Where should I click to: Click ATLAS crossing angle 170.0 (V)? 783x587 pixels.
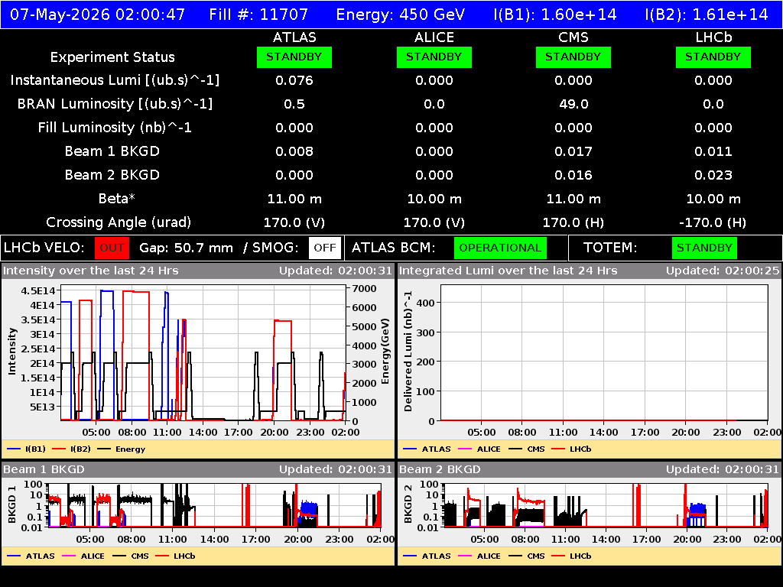294,222
